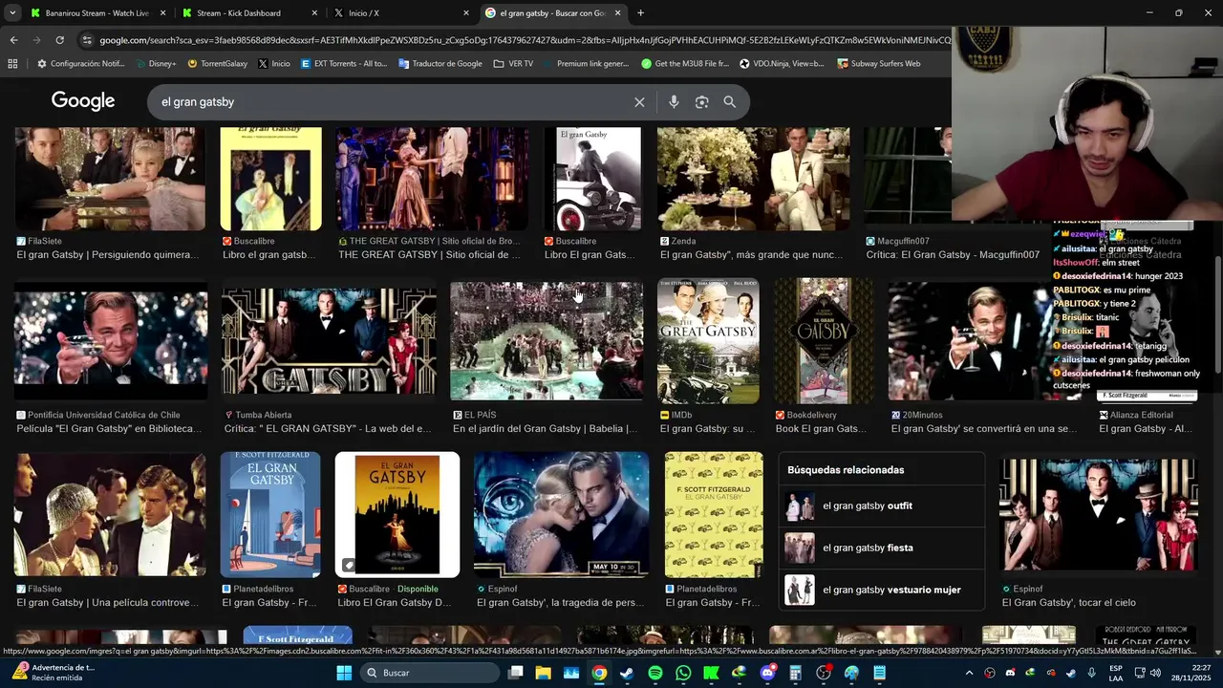This screenshot has width=1223, height=688.
Task: Open the Pontificia Universidad Católica toast image
Action: point(111,340)
